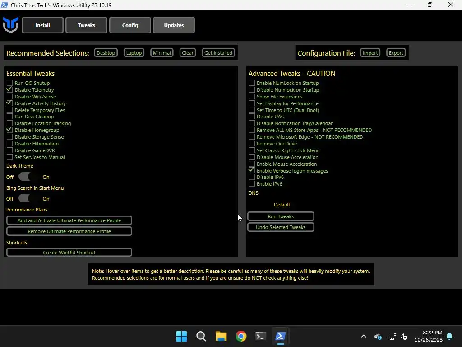Apply the Minimal recommended selection

(162, 53)
